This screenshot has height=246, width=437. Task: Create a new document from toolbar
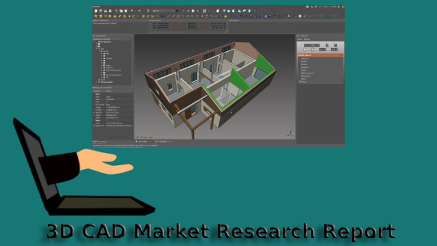[96, 11]
